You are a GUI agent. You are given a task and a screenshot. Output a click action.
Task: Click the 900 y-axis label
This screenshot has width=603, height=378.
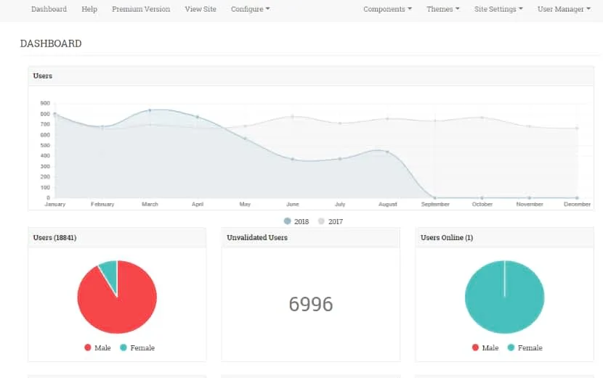[x=45, y=103]
